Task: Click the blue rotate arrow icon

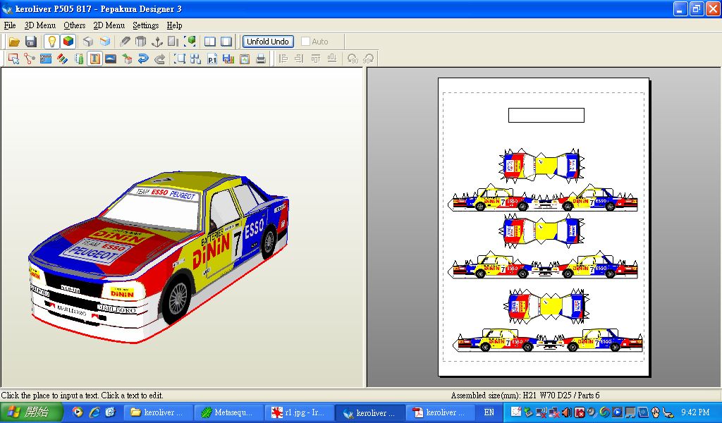Action: pos(143,59)
